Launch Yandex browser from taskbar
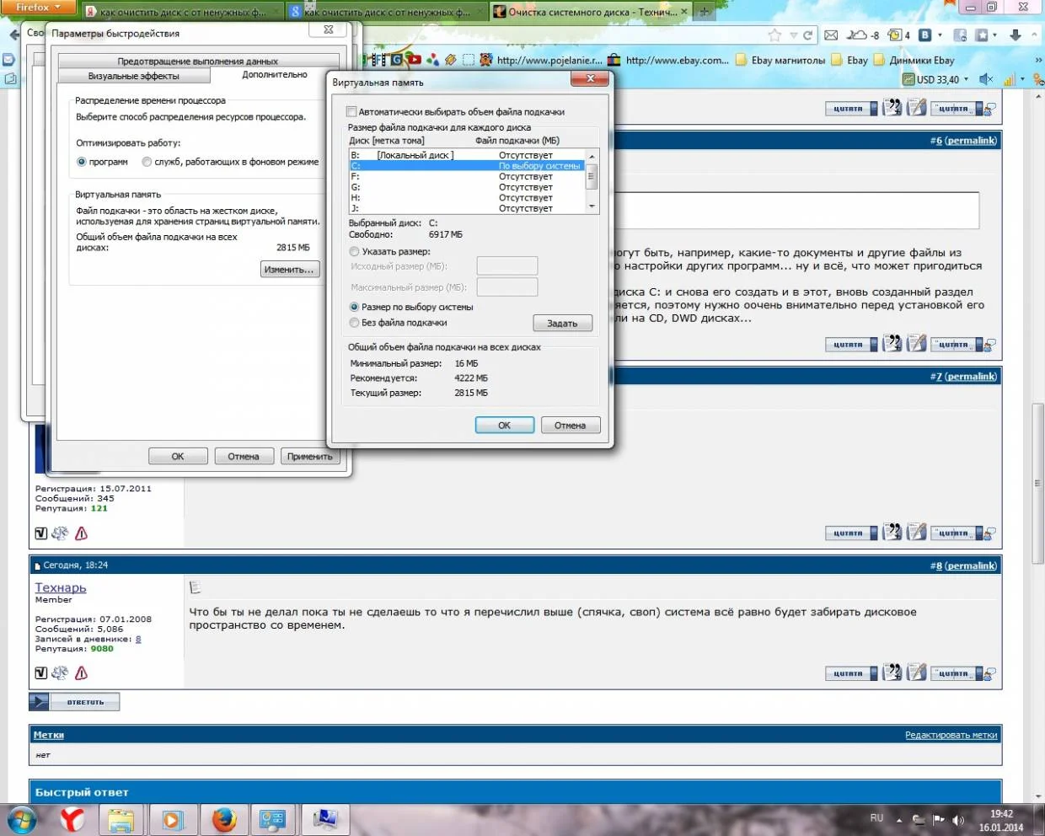The image size is (1045, 836). click(73, 819)
